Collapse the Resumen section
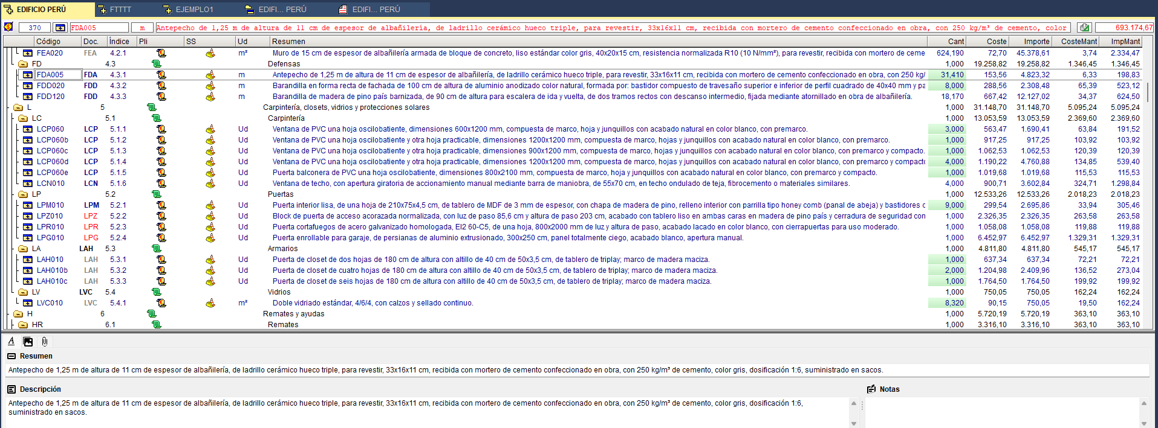Screen dimensions: 1158x428 coord(11,356)
